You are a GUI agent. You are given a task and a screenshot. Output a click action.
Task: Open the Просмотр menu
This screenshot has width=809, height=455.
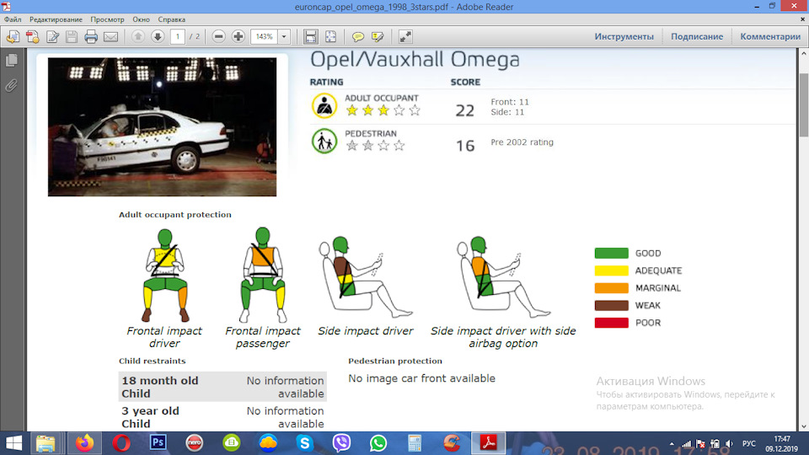107,19
